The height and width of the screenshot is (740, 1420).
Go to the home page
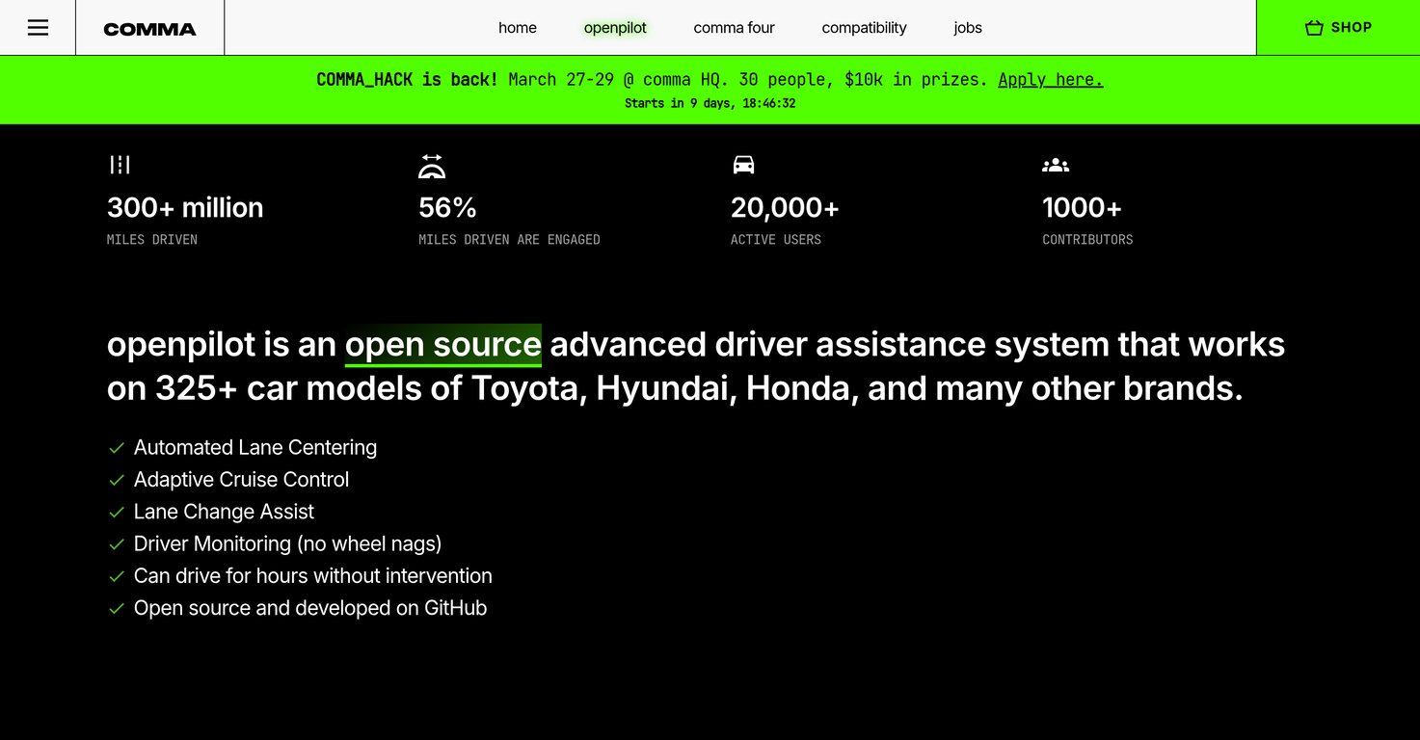518,28
